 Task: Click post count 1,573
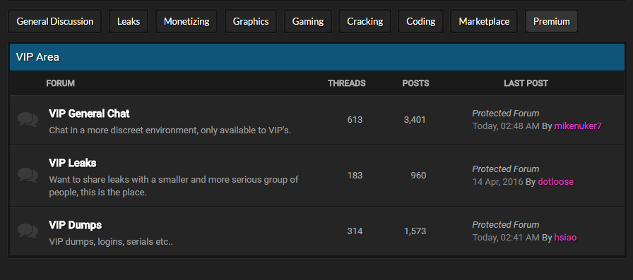[415, 231]
